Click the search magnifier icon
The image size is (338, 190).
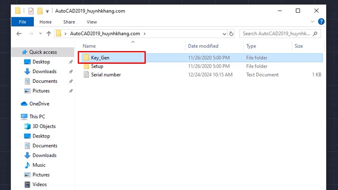tap(316, 33)
